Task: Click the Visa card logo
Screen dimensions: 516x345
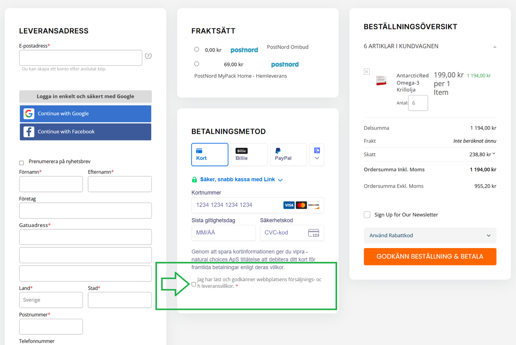Action: 289,205
